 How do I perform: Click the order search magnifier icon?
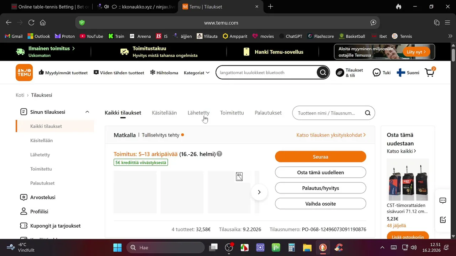(368, 113)
